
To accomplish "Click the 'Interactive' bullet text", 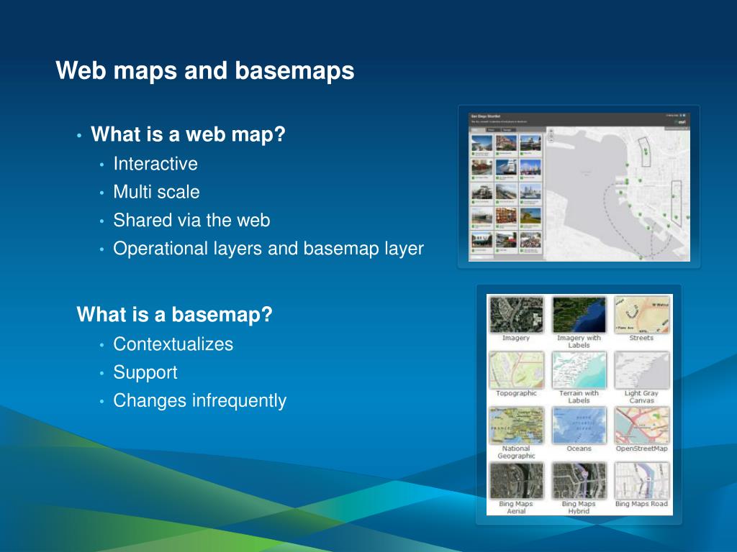I will [x=155, y=164].
